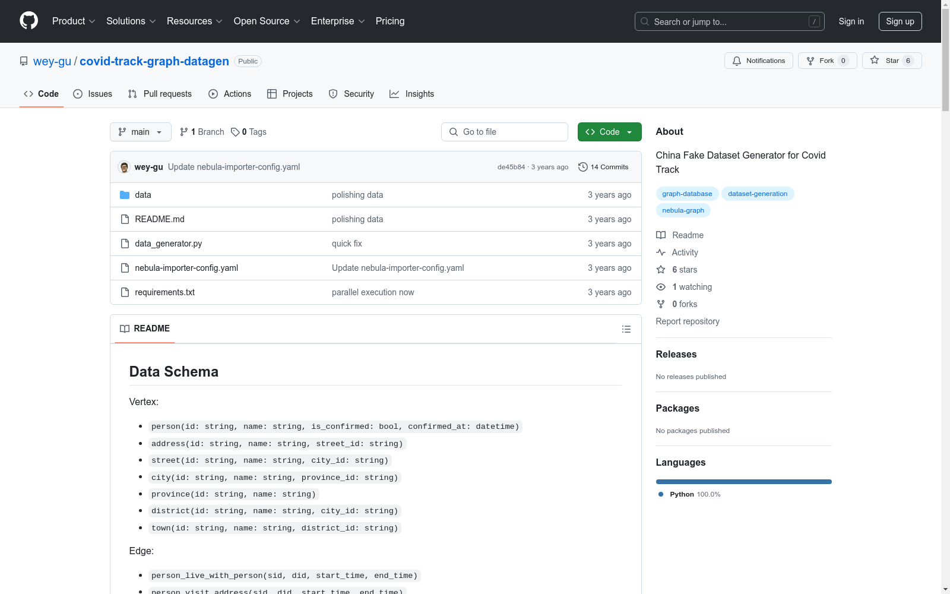Image resolution: width=950 pixels, height=594 pixels.
Task: Click the tag icon next to Tags
Action: click(x=235, y=132)
